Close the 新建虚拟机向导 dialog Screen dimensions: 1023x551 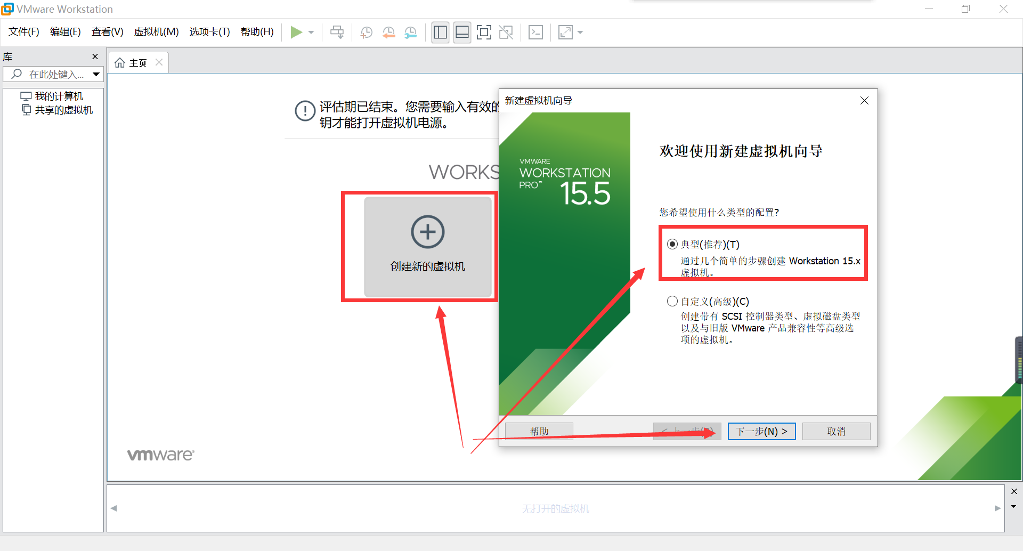point(864,101)
